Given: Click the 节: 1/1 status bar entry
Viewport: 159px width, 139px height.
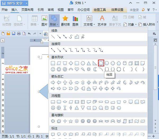Looking at the screenshot, I should pyautogui.click(x=21, y=136).
